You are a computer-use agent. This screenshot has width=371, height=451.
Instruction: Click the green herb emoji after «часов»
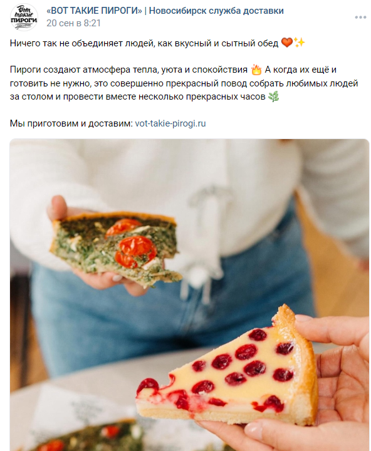point(273,96)
